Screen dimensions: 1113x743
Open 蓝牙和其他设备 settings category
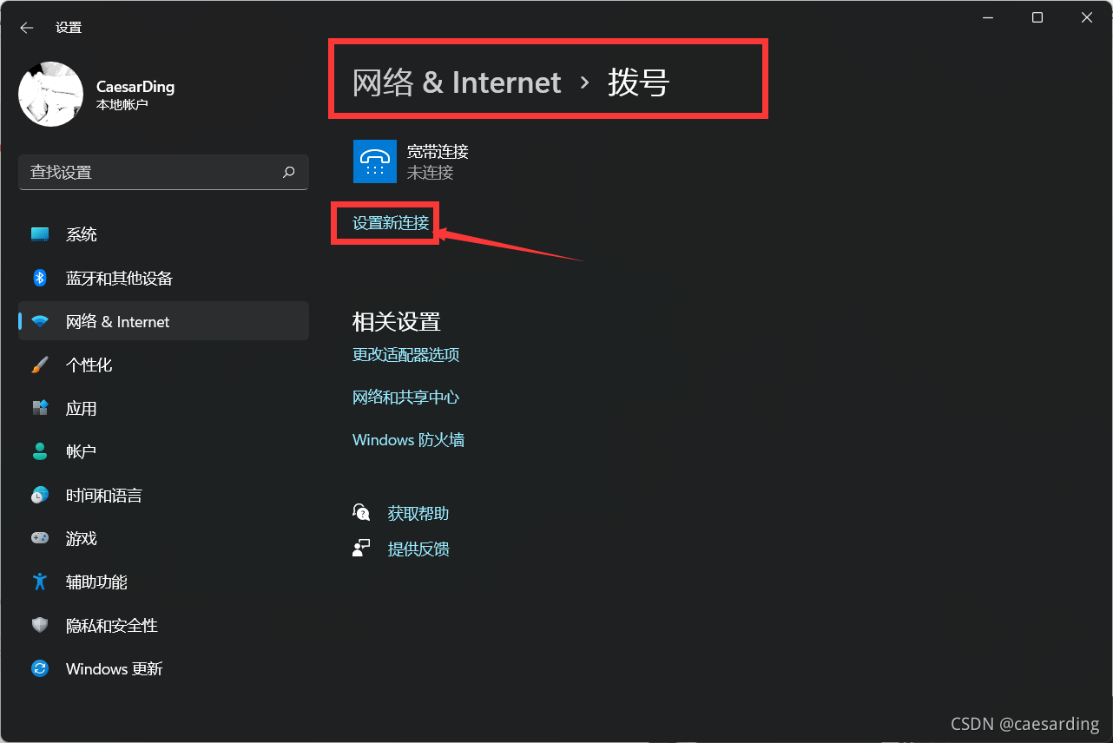163,278
